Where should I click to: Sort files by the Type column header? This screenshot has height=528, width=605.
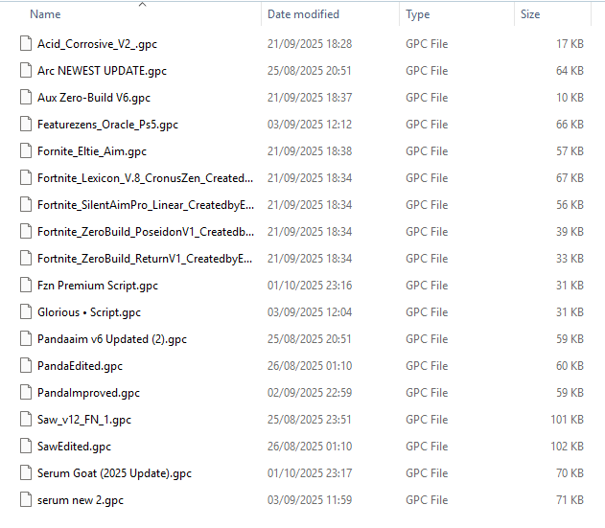pyautogui.click(x=417, y=14)
